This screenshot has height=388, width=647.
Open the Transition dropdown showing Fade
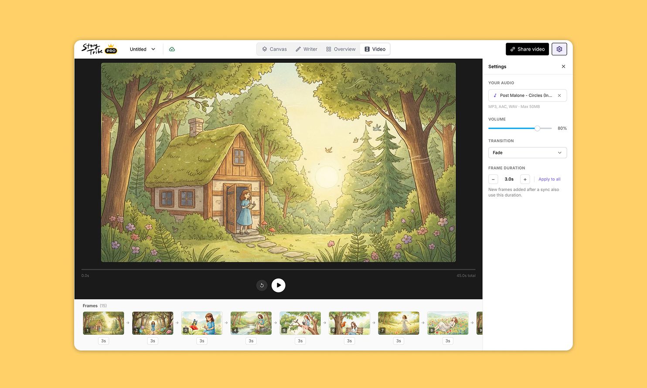click(x=527, y=153)
